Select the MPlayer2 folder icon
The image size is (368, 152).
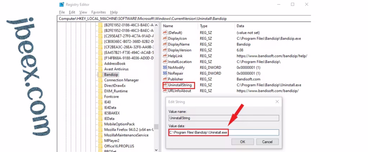(100, 141)
